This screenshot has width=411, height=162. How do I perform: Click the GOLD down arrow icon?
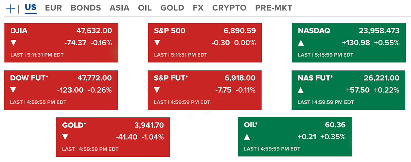point(65,137)
